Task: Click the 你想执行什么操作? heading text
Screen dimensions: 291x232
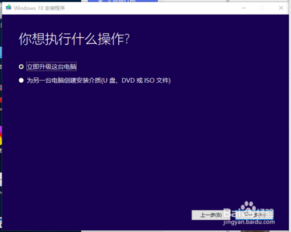Action: tap(74, 39)
